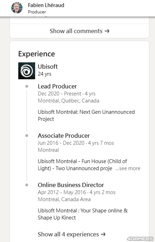Open the Ubisoft company name link
Screen dimensions: 155x242
point(48,67)
